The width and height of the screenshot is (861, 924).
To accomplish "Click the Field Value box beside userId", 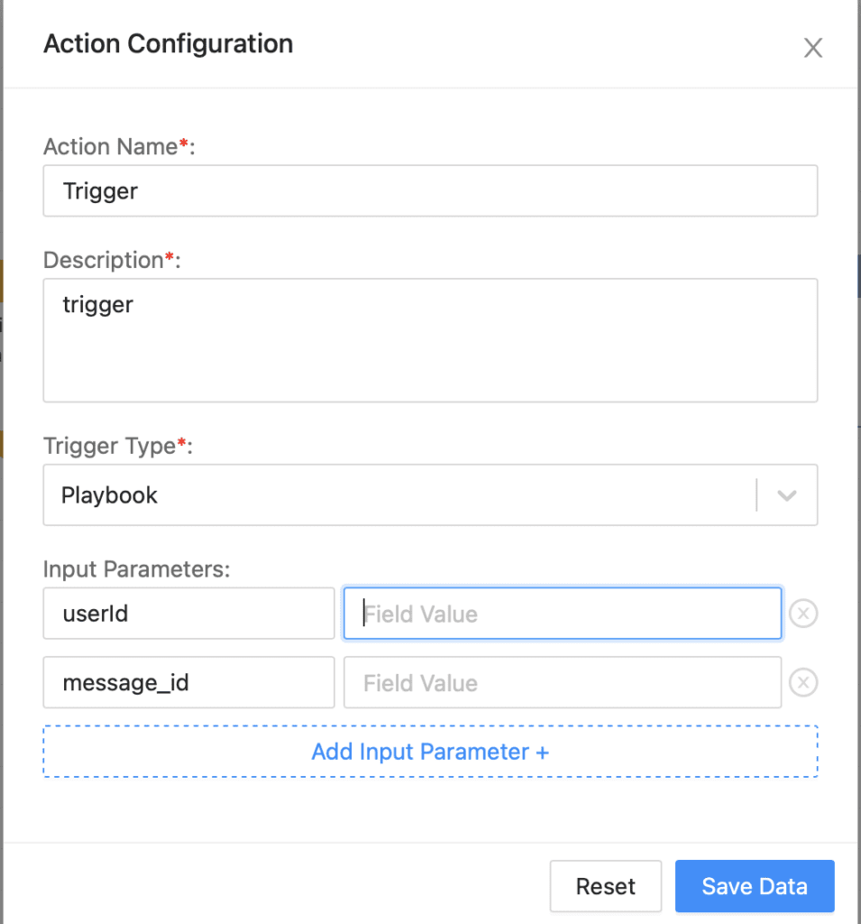I will [563, 614].
